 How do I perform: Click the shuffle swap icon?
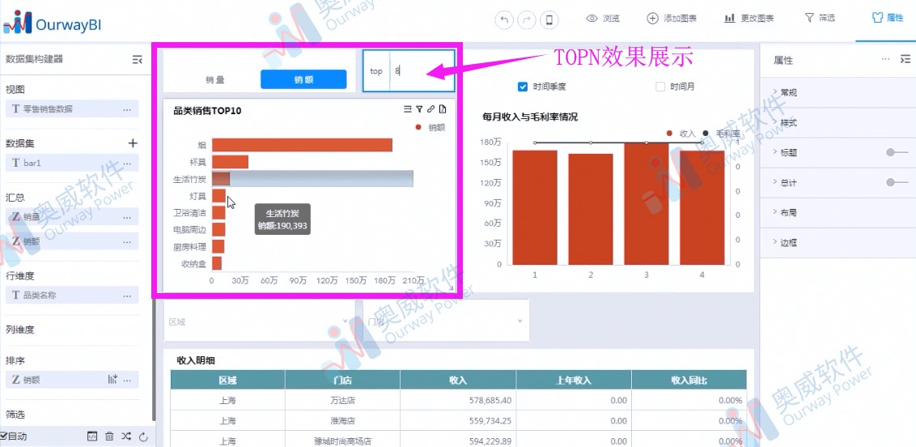point(126,436)
